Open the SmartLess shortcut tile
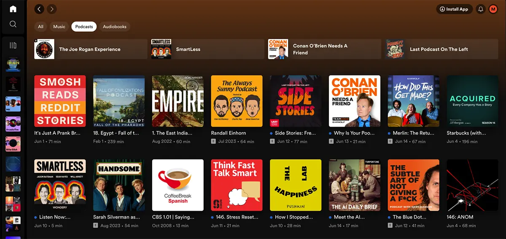The height and width of the screenshot is (239, 506). point(207,49)
